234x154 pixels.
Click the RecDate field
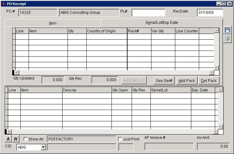click(x=210, y=13)
